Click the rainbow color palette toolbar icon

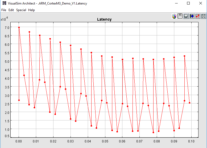pos(174,16)
